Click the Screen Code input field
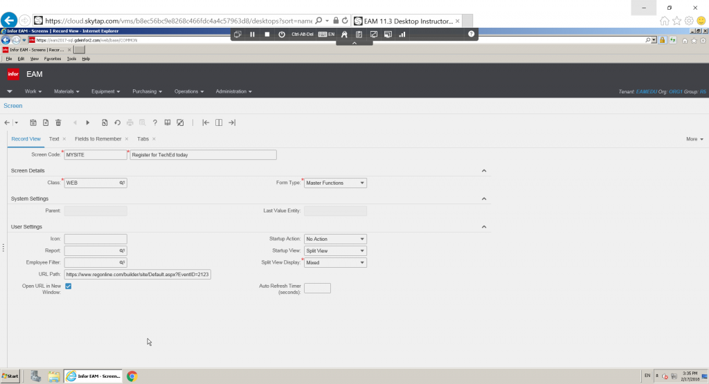 coord(96,155)
